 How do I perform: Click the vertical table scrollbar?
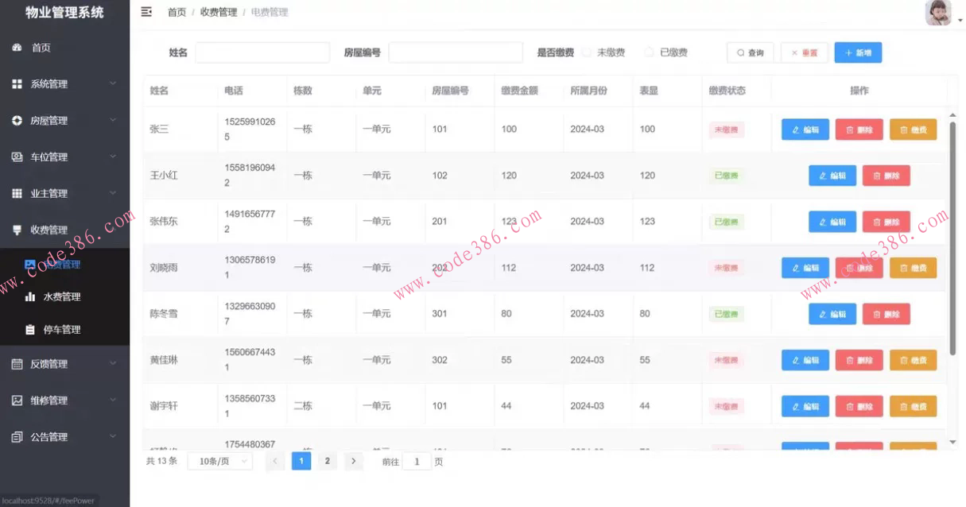952,238
